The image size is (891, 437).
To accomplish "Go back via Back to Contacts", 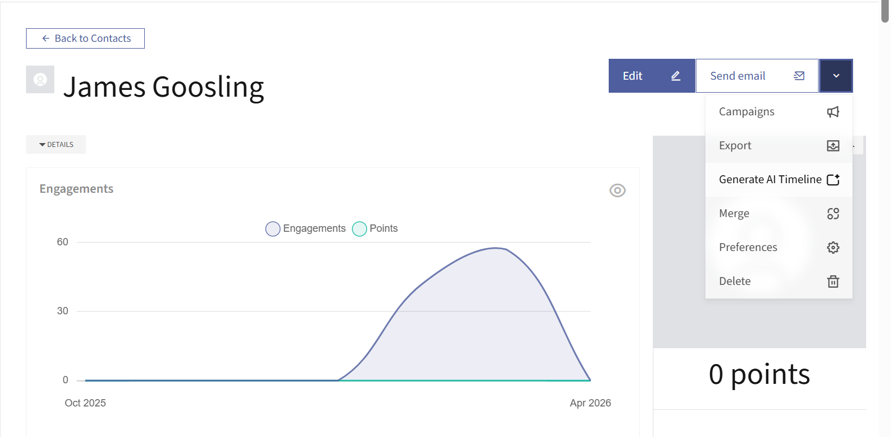I will pyautogui.click(x=85, y=38).
